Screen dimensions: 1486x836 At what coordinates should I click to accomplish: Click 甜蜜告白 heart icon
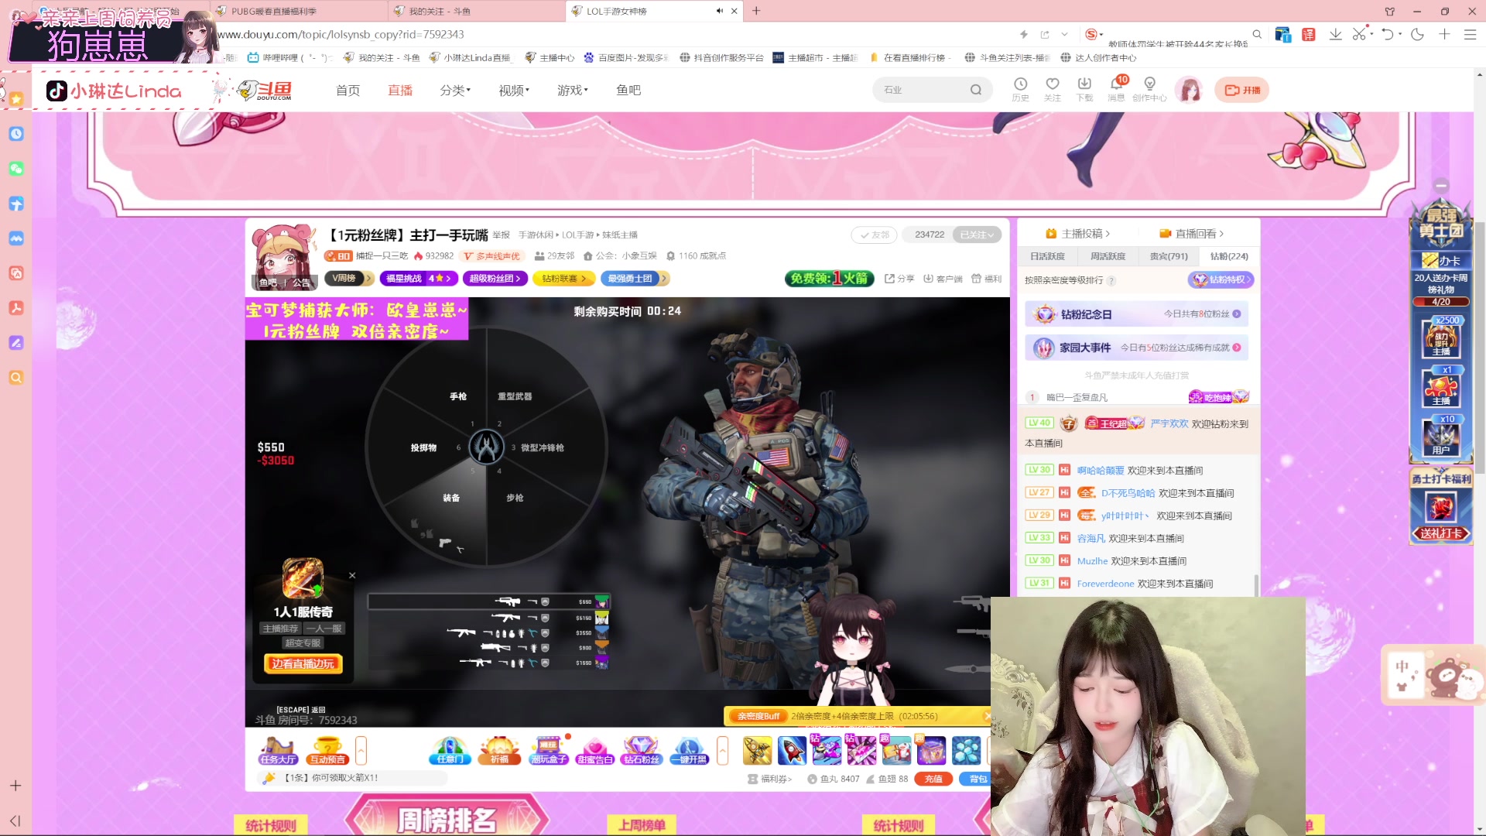coord(595,750)
